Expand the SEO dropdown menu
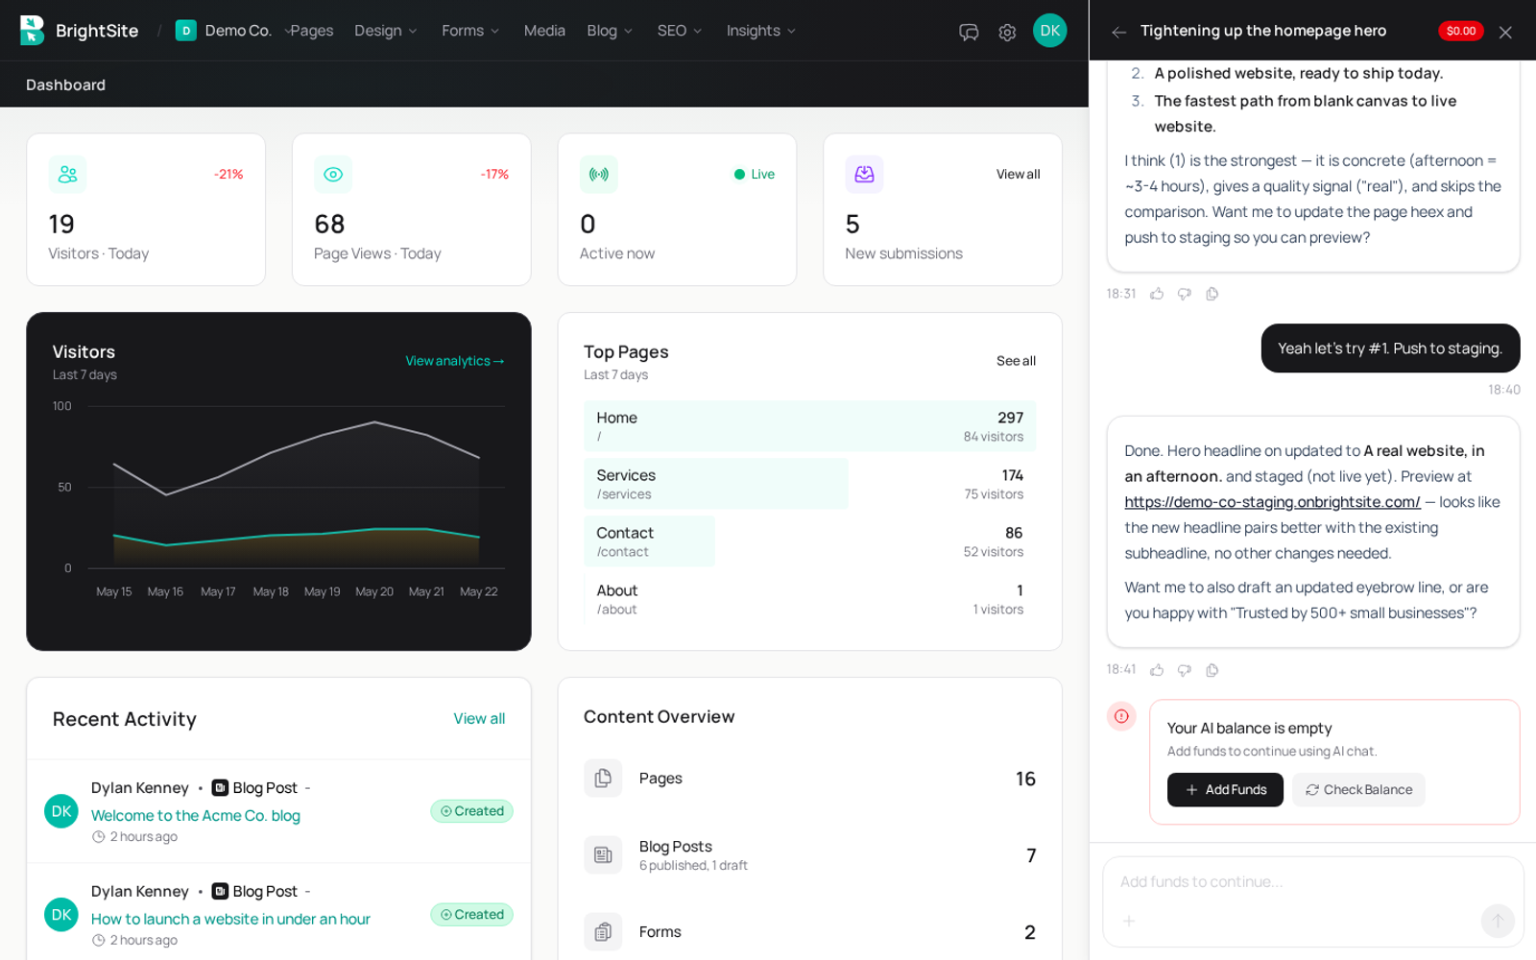Image resolution: width=1536 pixels, height=960 pixels. tap(680, 31)
